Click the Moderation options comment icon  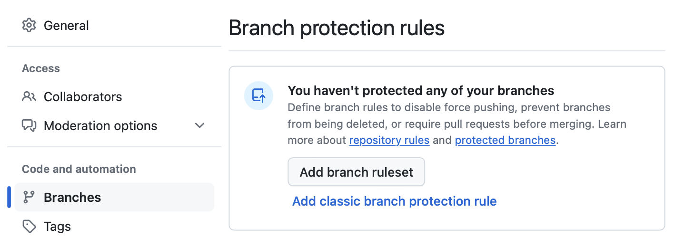tap(29, 126)
